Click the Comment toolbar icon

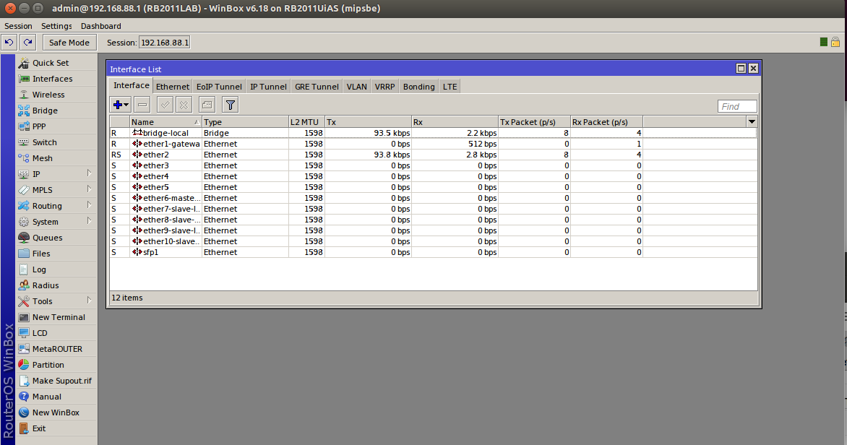(x=206, y=105)
